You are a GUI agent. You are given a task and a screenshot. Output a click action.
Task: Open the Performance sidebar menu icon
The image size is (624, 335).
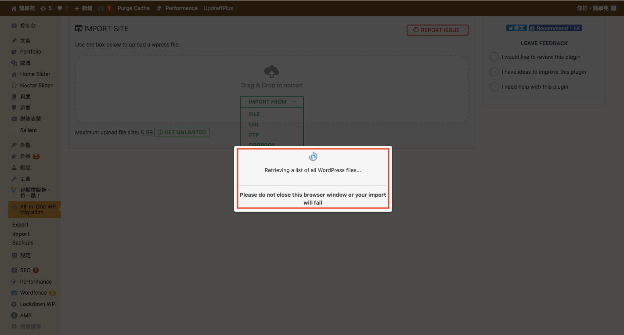pyautogui.click(x=14, y=282)
